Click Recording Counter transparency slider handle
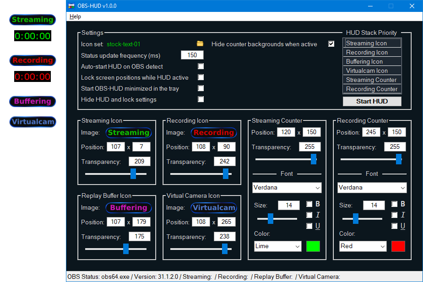 [x=399, y=159]
